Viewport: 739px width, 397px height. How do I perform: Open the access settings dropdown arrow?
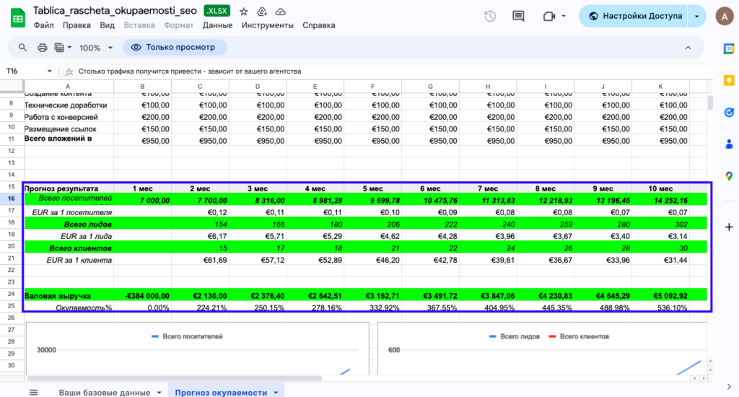tap(696, 16)
